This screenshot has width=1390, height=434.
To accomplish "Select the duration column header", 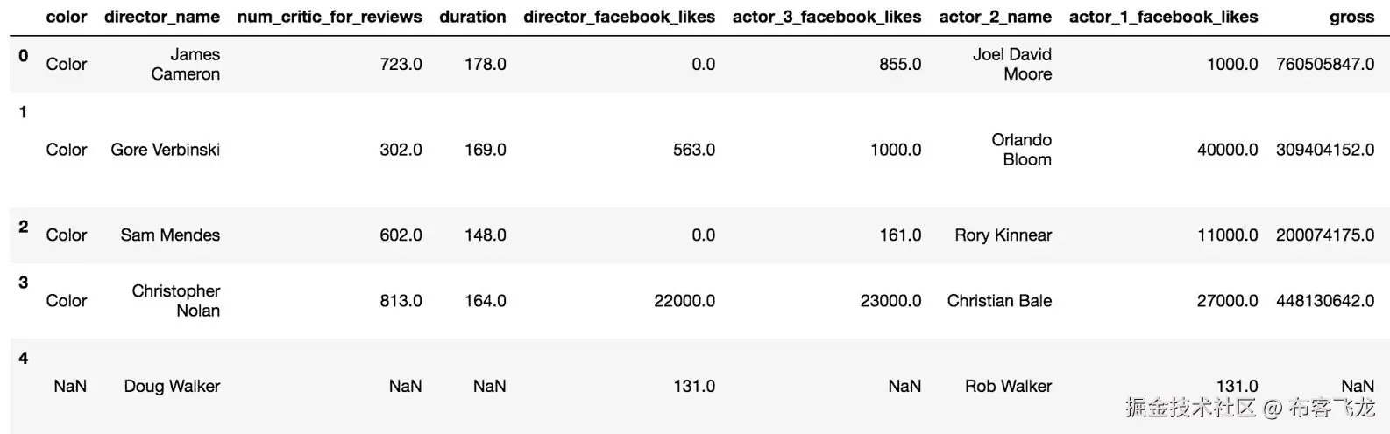I will coord(472,17).
